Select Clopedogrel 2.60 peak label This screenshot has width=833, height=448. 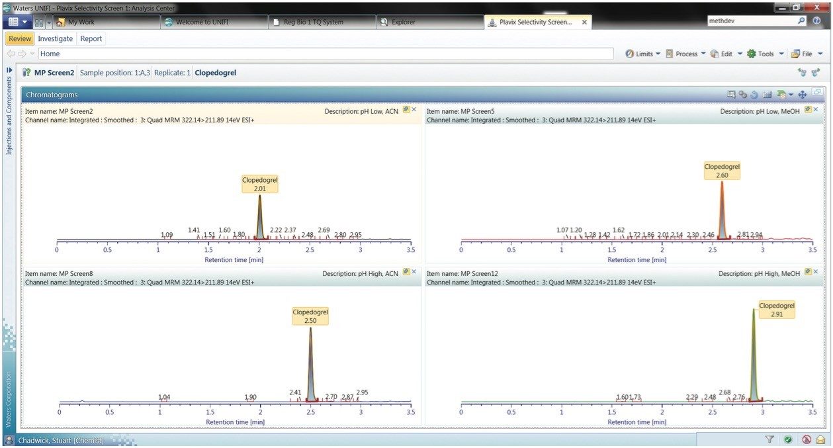(x=722, y=171)
